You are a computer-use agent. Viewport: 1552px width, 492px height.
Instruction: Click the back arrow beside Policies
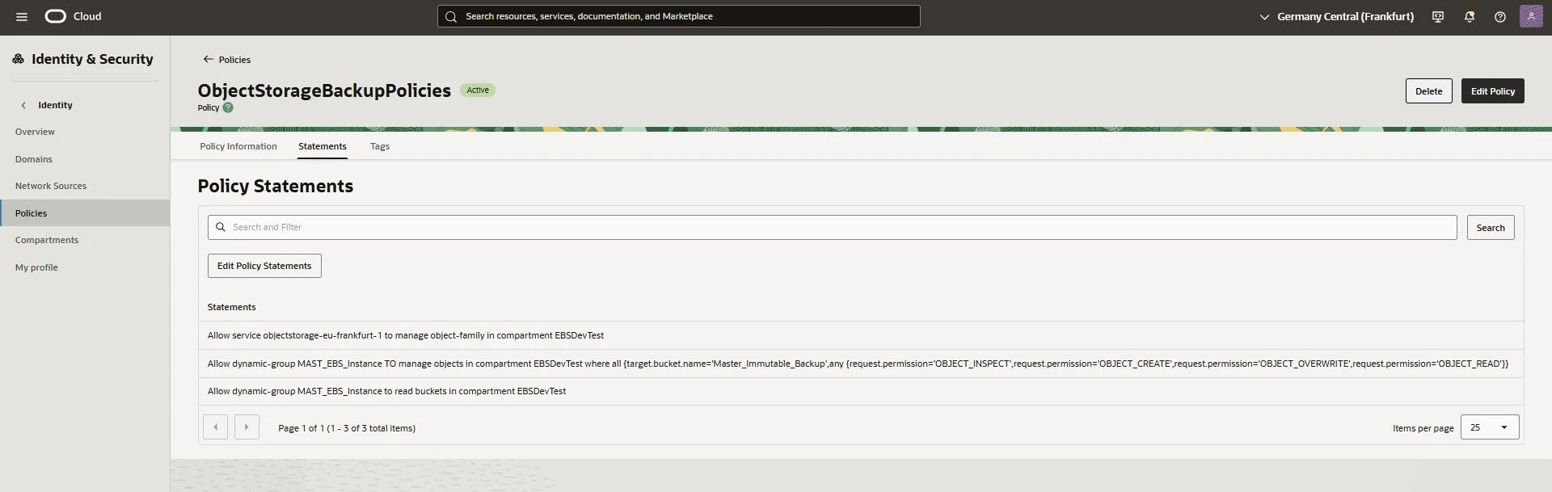click(x=208, y=59)
